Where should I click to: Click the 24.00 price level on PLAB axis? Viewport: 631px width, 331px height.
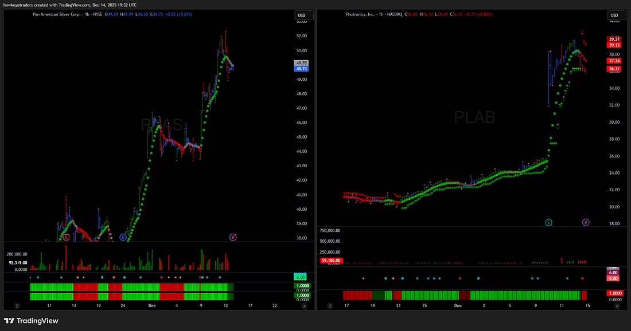coord(614,173)
